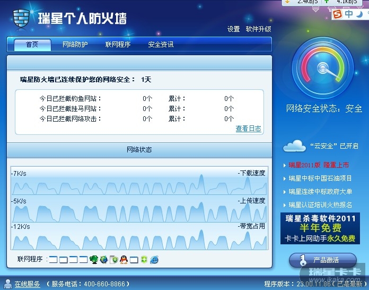The width and height of the screenshot is (369, 290).
Task: Open the title bar triangle menu dropdown
Action: [315, 10]
